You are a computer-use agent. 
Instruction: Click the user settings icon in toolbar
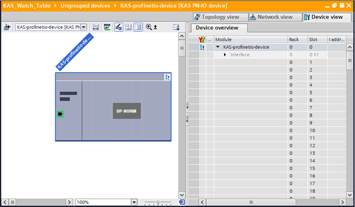pyautogui.click(x=176, y=27)
